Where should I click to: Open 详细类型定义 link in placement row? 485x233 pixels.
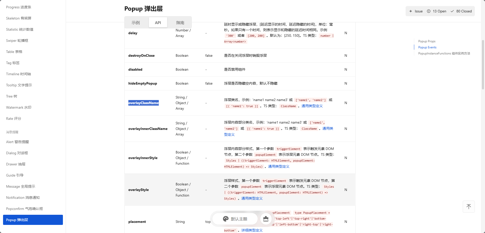252,230
